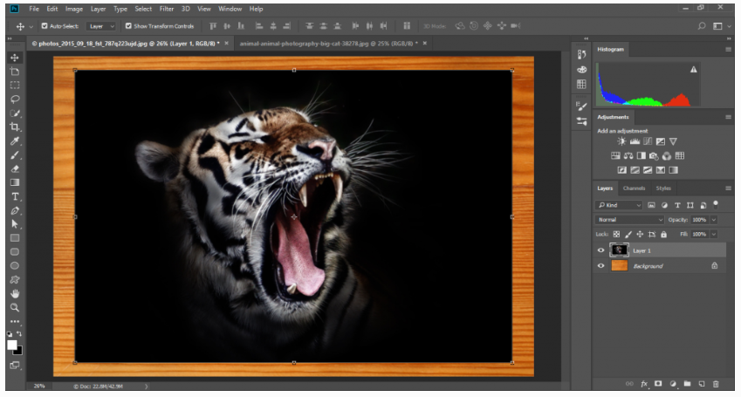Toggle lock image pixels brush icon

pyautogui.click(x=628, y=234)
